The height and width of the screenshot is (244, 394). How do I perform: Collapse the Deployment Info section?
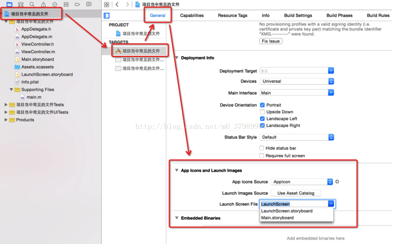[x=176, y=58]
